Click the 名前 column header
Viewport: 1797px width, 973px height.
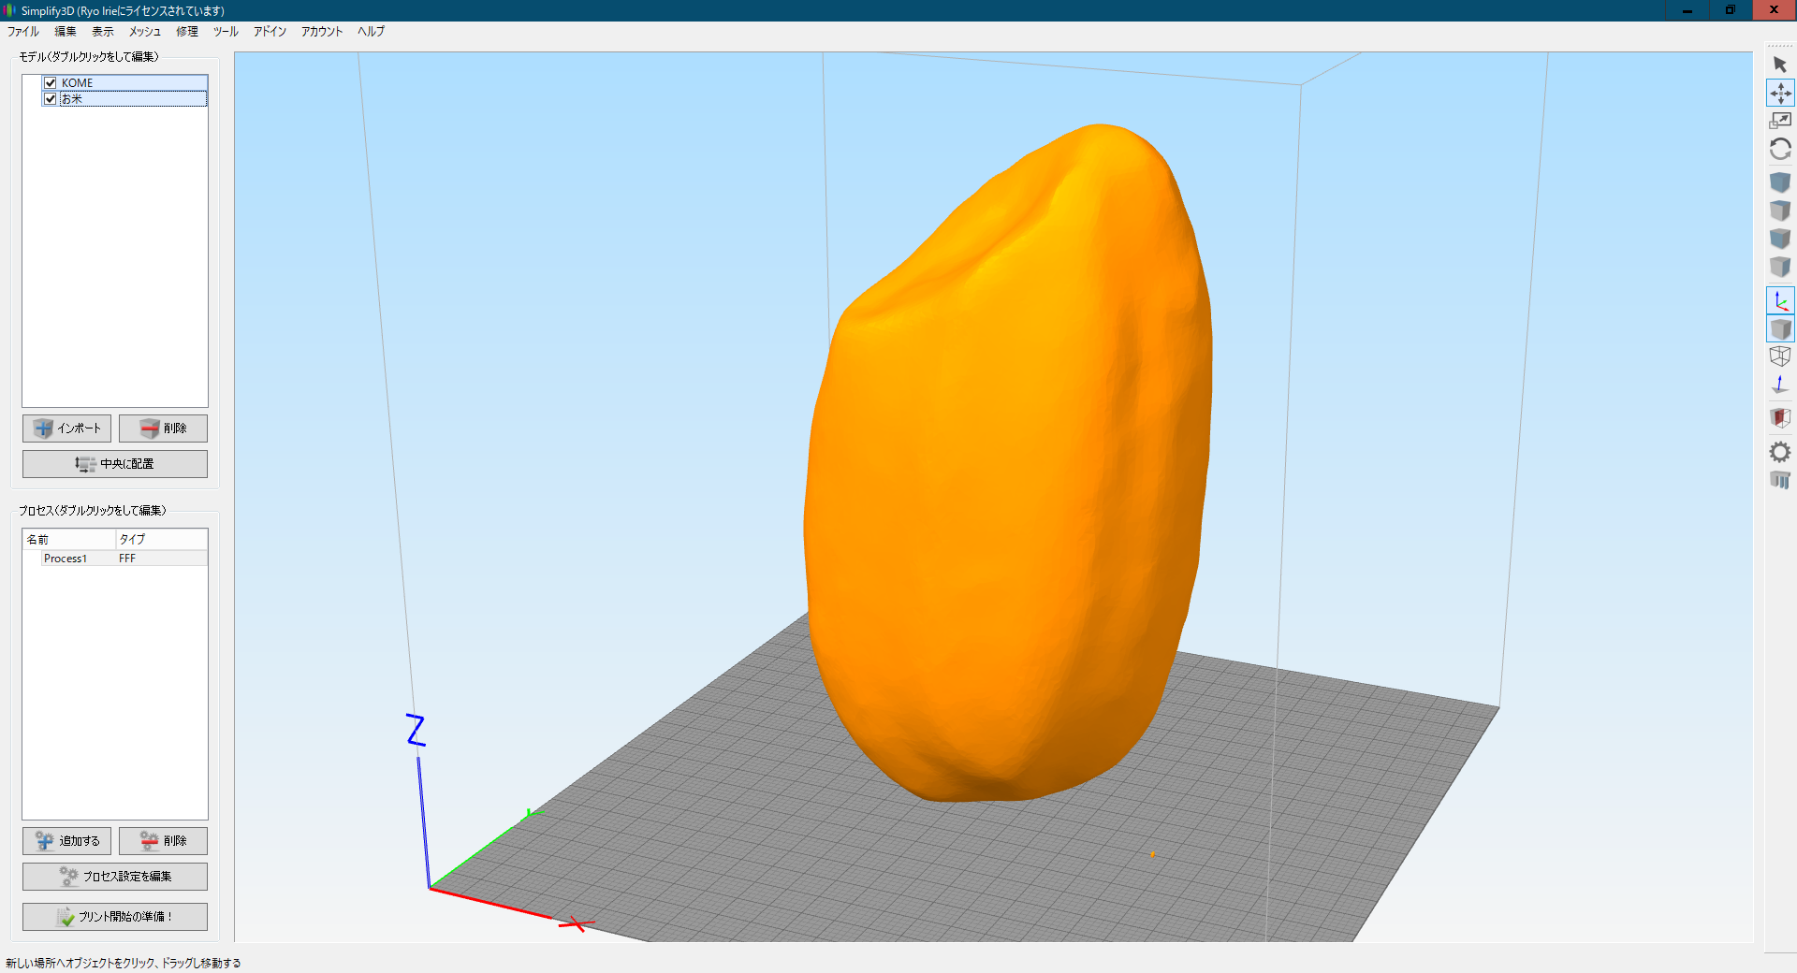coord(69,540)
